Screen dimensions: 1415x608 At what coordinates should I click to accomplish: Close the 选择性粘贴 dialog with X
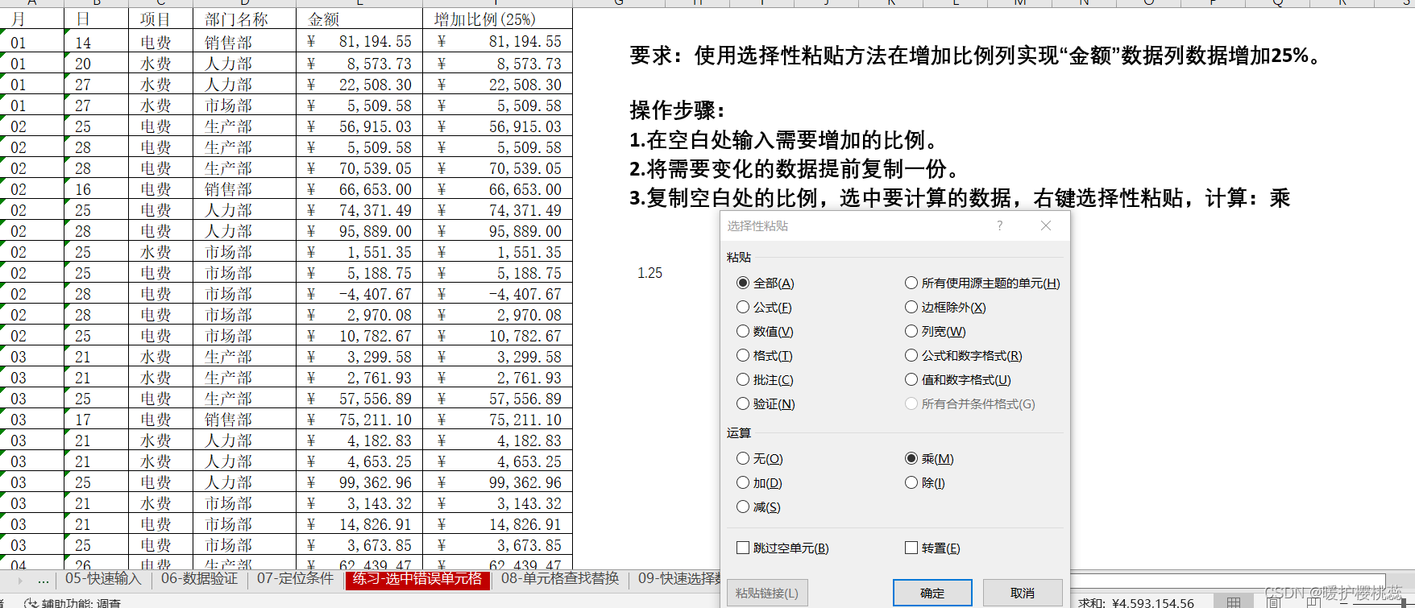click(x=1045, y=225)
